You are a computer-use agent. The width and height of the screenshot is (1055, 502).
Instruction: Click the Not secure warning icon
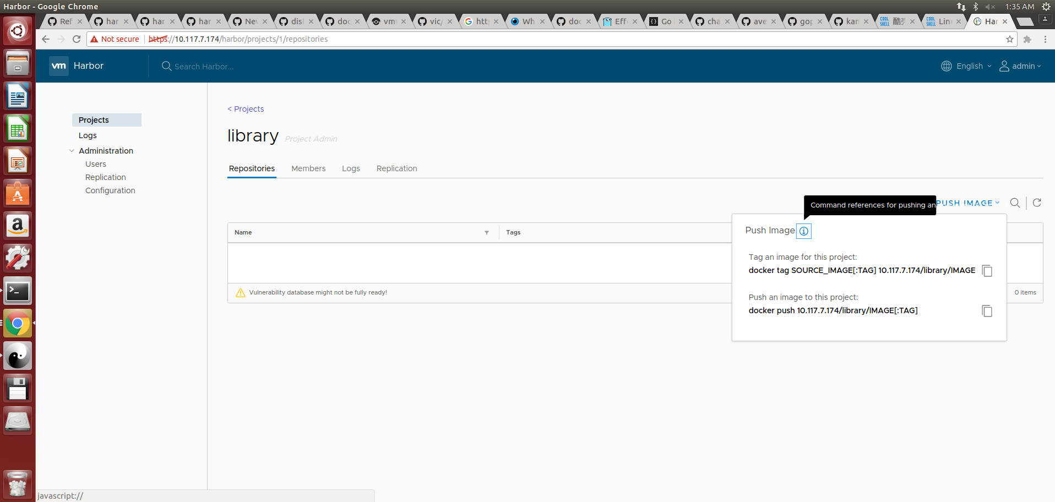tap(94, 39)
